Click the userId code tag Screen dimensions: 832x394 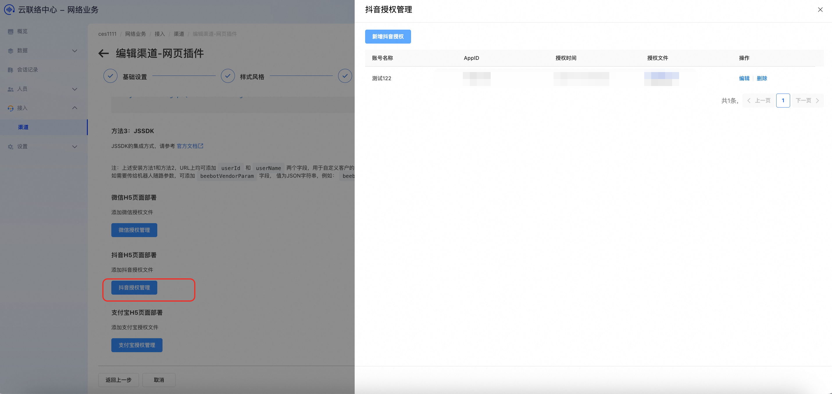(231, 168)
